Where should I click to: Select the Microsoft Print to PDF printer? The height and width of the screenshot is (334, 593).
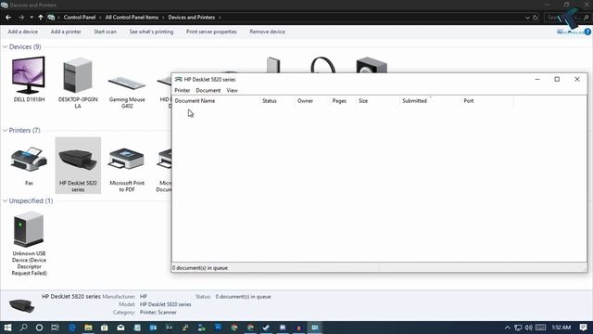[x=127, y=169]
